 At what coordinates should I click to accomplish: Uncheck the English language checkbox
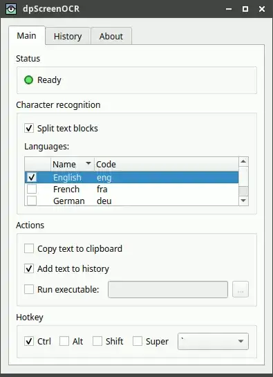32,178
